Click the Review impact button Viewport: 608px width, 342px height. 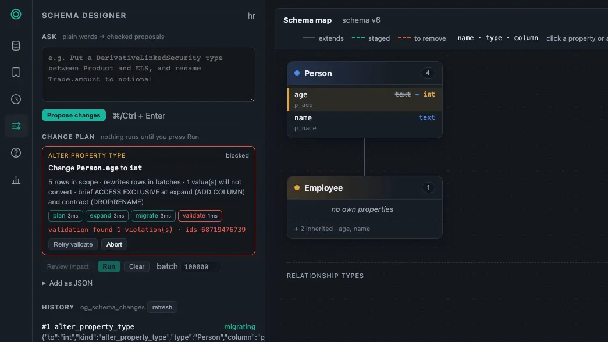point(68,267)
